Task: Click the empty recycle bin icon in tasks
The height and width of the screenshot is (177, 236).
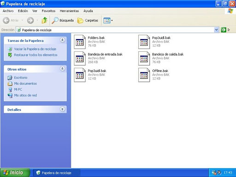Action: click(x=10, y=49)
